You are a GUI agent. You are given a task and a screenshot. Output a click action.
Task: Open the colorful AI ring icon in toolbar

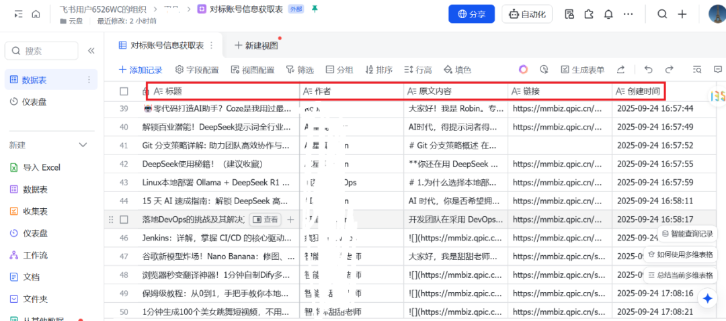coord(523,70)
